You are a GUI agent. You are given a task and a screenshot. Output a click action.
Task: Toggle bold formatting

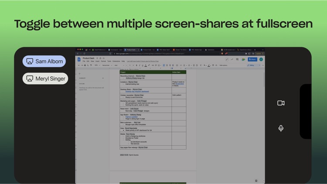tap(136, 65)
